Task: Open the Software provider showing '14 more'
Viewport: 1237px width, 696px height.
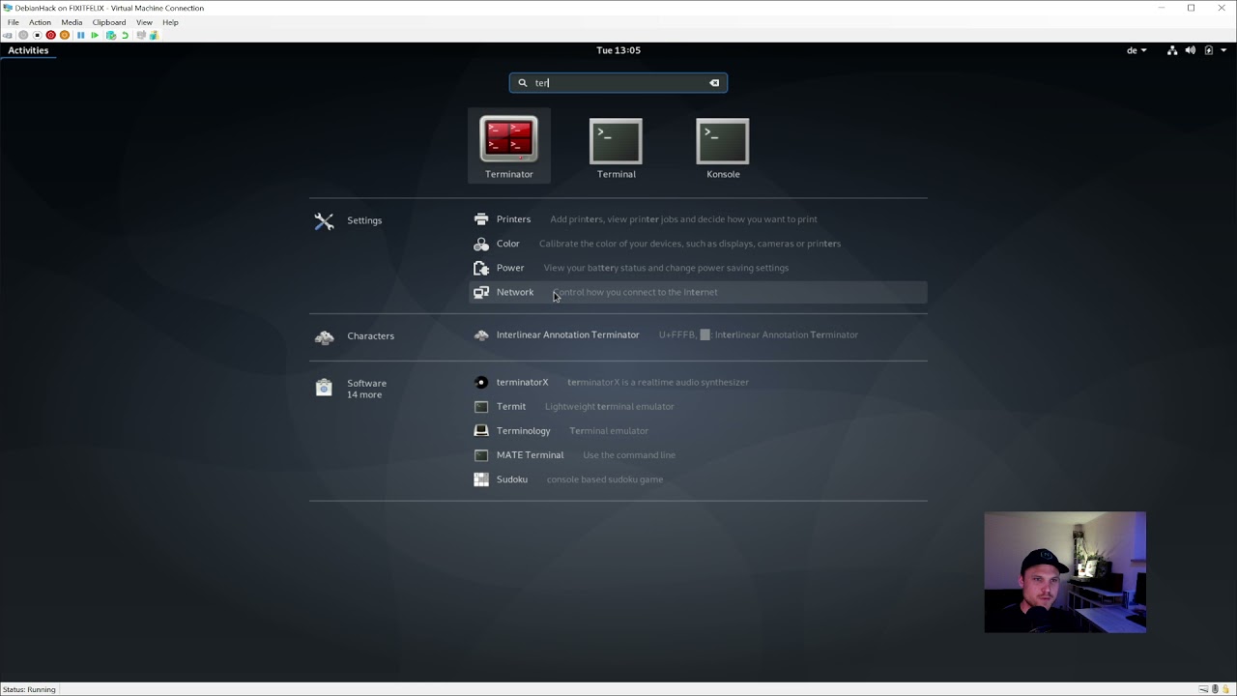Action: [351, 389]
